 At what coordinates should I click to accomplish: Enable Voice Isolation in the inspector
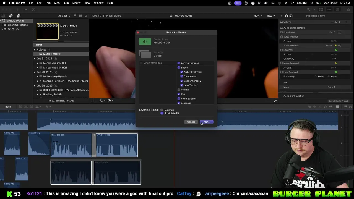coord(282,37)
